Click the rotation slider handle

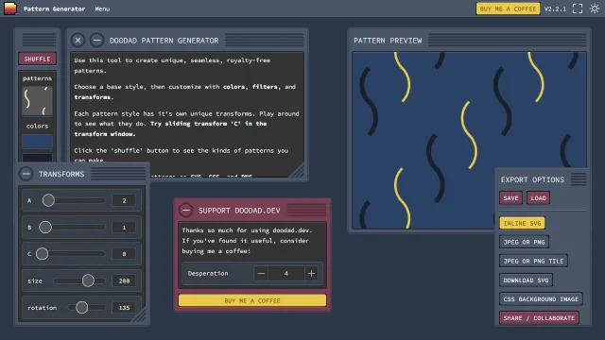click(x=81, y=307)
